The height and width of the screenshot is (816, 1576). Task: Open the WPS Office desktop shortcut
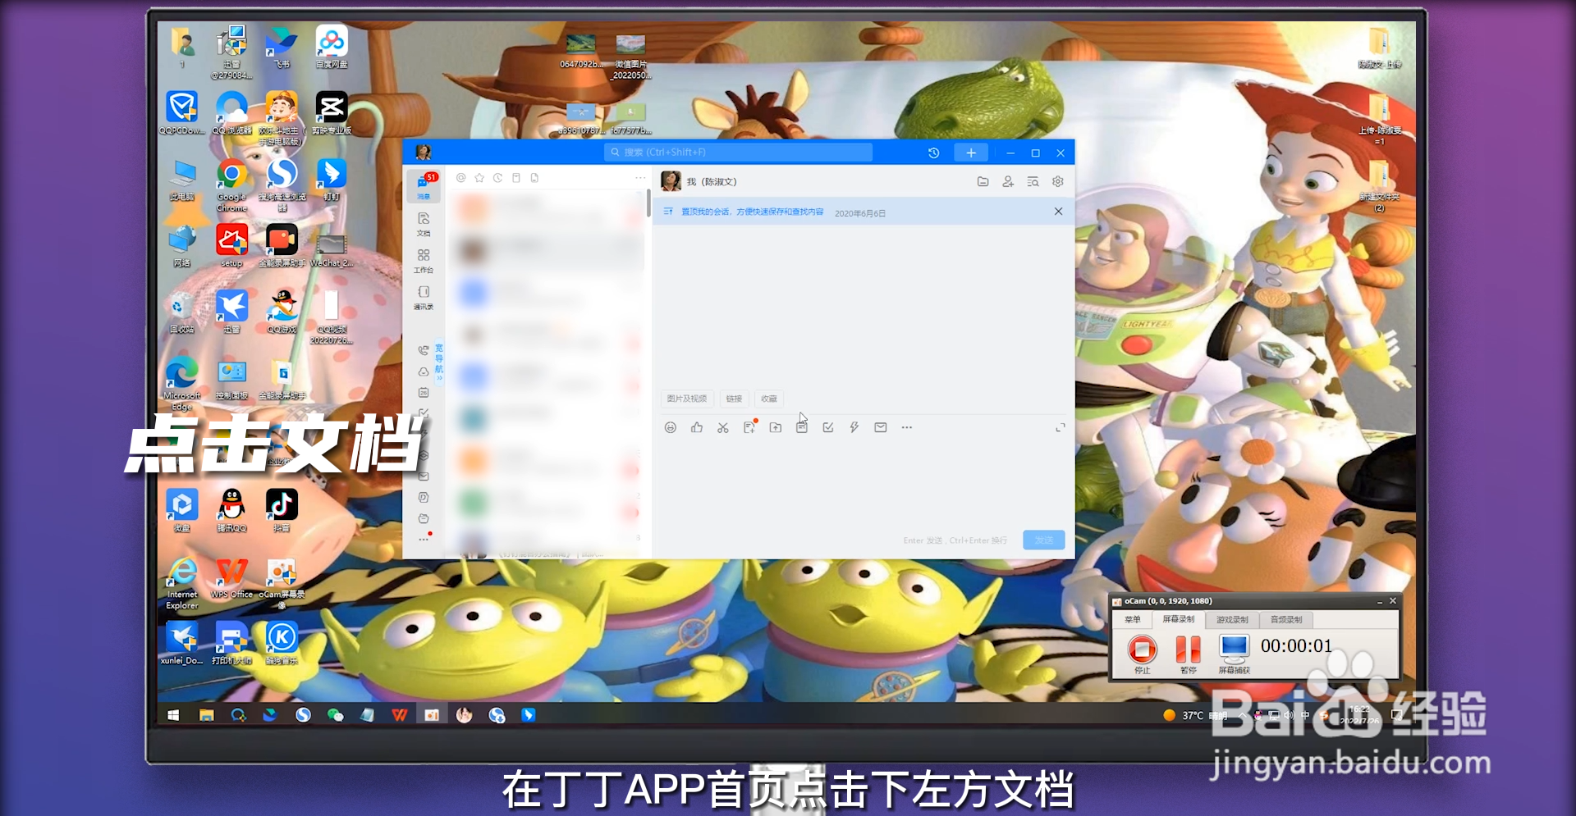click(x=231, y=577)
